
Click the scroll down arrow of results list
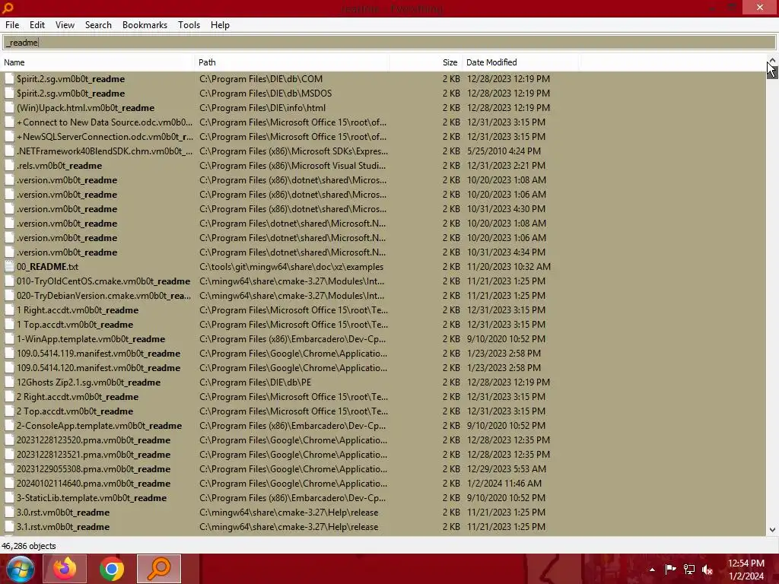[x=772, y=530]
